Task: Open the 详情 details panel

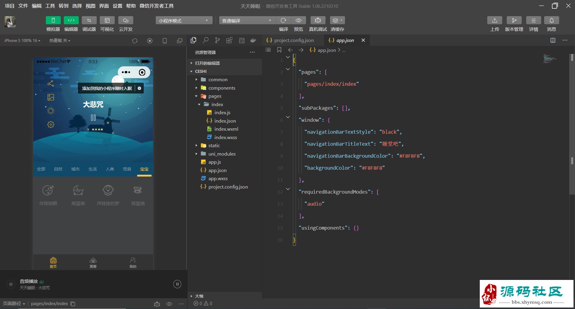Action: [533, 20]
